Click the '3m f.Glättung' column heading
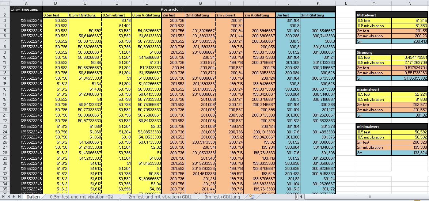Screen dimensions: 429x201 pos(318,15)
